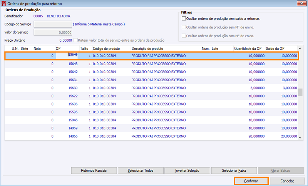The image size is (308, 186).
Task: Select row with OP 14869
Action: [151, 128]
